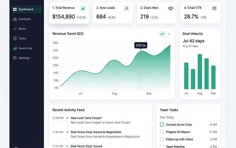Click the 'Jul 42 days' Deal Velocity value
This screenshot has height=148, width=236.
click(x=194, y=41)
